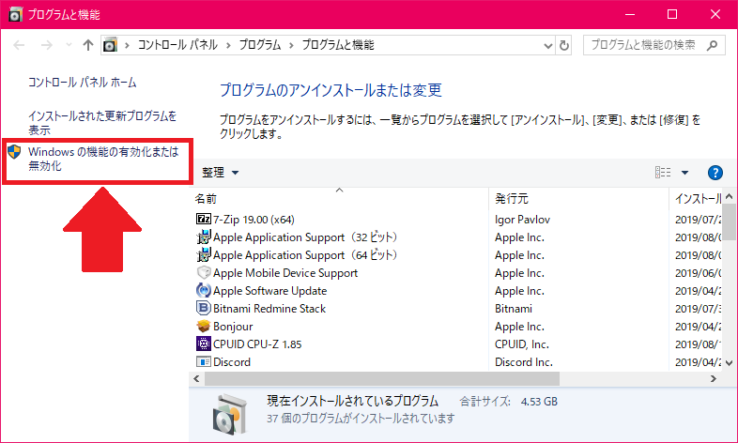Image resolution: width=738 pixels, height=443 pixels.
Task: Select CPUID CPU-Z 1.85 entry
Action: coord(257,344)
